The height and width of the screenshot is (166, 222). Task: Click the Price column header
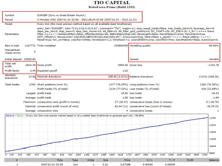(120, 160)
